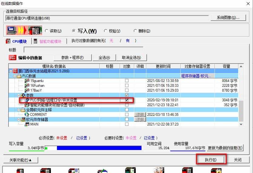The width and height of the screenshot is (253, 173).
Task: Select the 校验(V) radio button
Action: click(105, 31)
